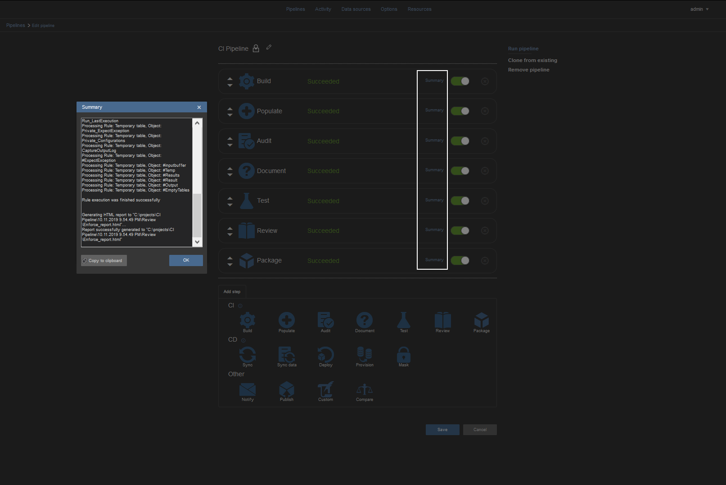This screenshot has height=485, width=726.
Task: Click the Run pipeline link
Action: pos(523,49)
